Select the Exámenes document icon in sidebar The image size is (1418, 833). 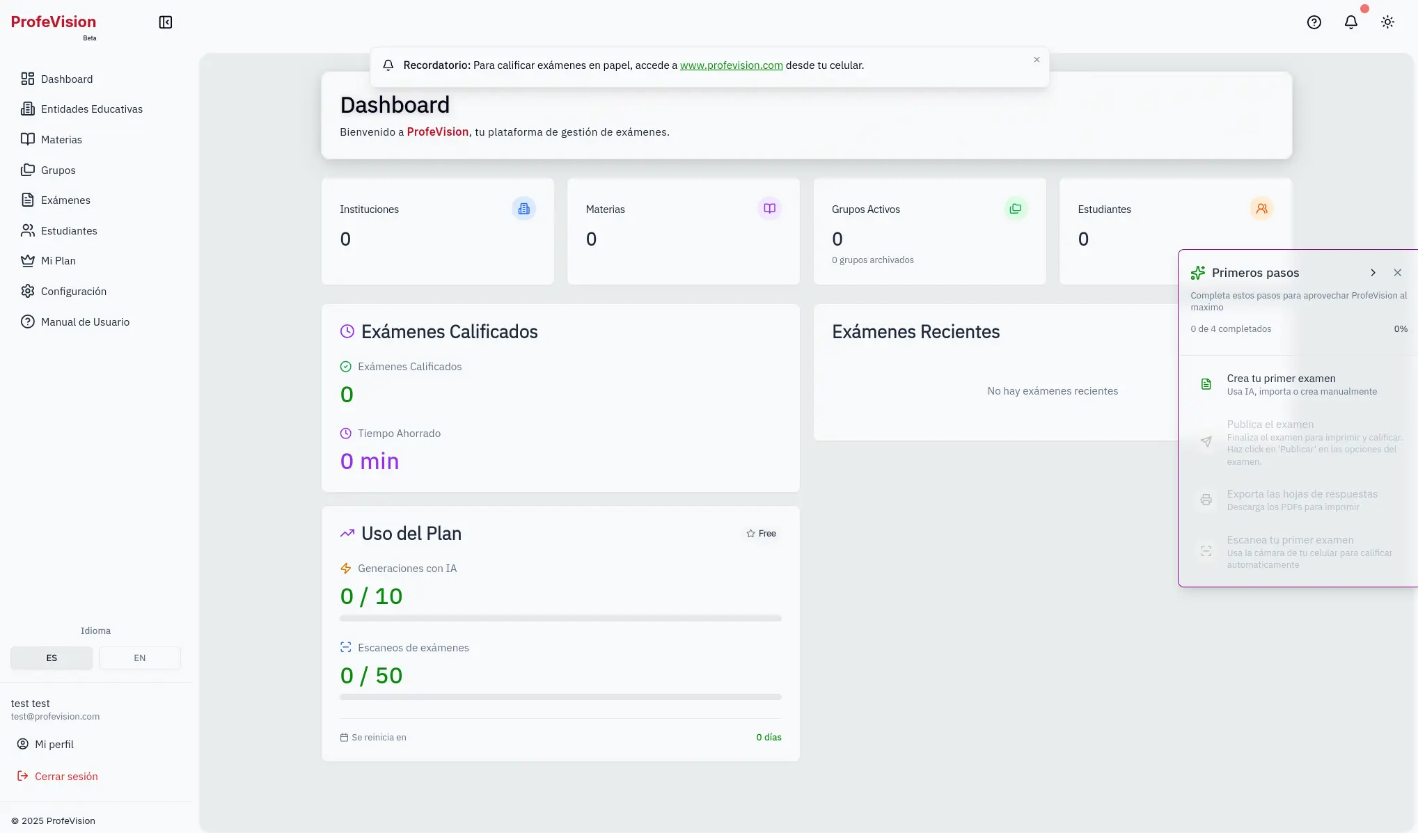tap(28, 200)
